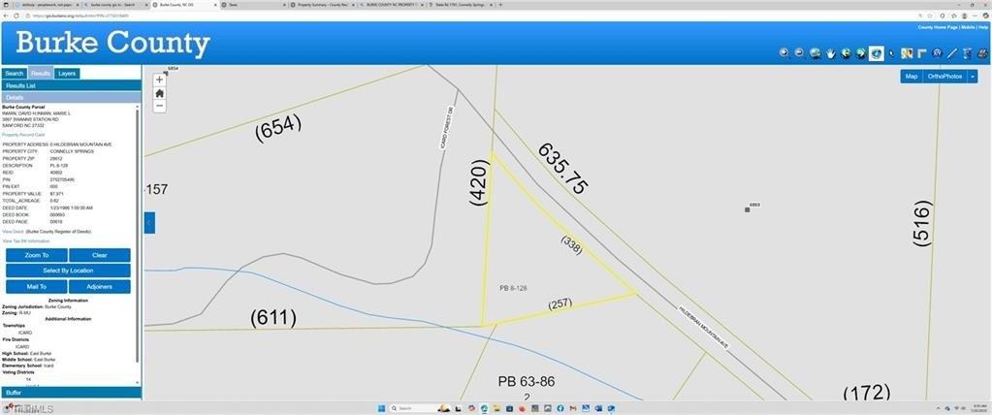Click Select By Location button
Screen dimensions: 992x415
pos(68,271)
